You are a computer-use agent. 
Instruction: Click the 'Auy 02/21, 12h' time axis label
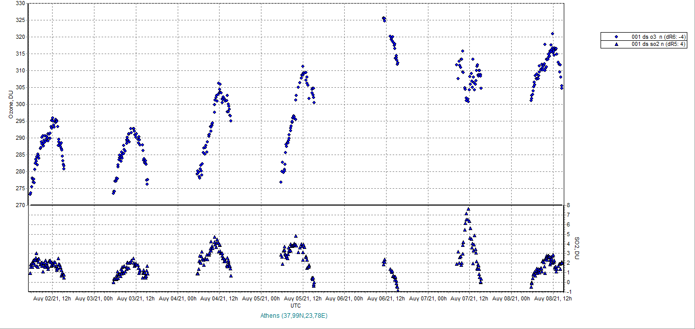[52, 299]
